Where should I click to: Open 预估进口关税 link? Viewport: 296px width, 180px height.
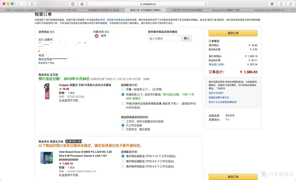click(x=217, y=64)
